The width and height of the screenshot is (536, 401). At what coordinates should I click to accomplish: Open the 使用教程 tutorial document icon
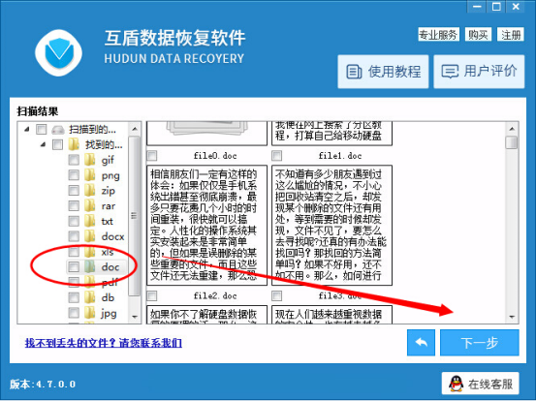pos(354,72)
